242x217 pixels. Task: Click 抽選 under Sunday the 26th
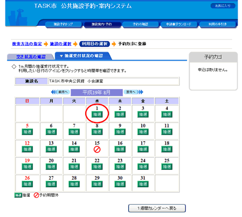tap(28, 184)
